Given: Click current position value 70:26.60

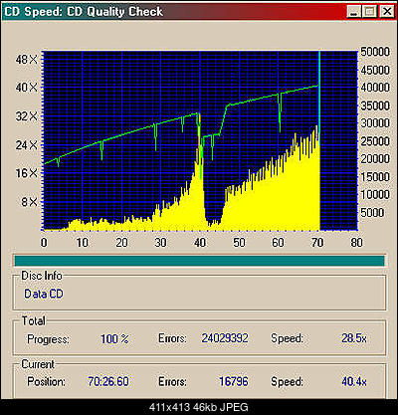Looking at the screenshot, I should [x=108, y=381].
